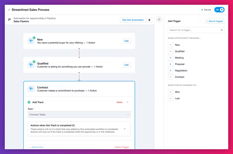This screenshot has width=233, height=154.
Task: Click the Test this Automation button
Action: point(133,20)
